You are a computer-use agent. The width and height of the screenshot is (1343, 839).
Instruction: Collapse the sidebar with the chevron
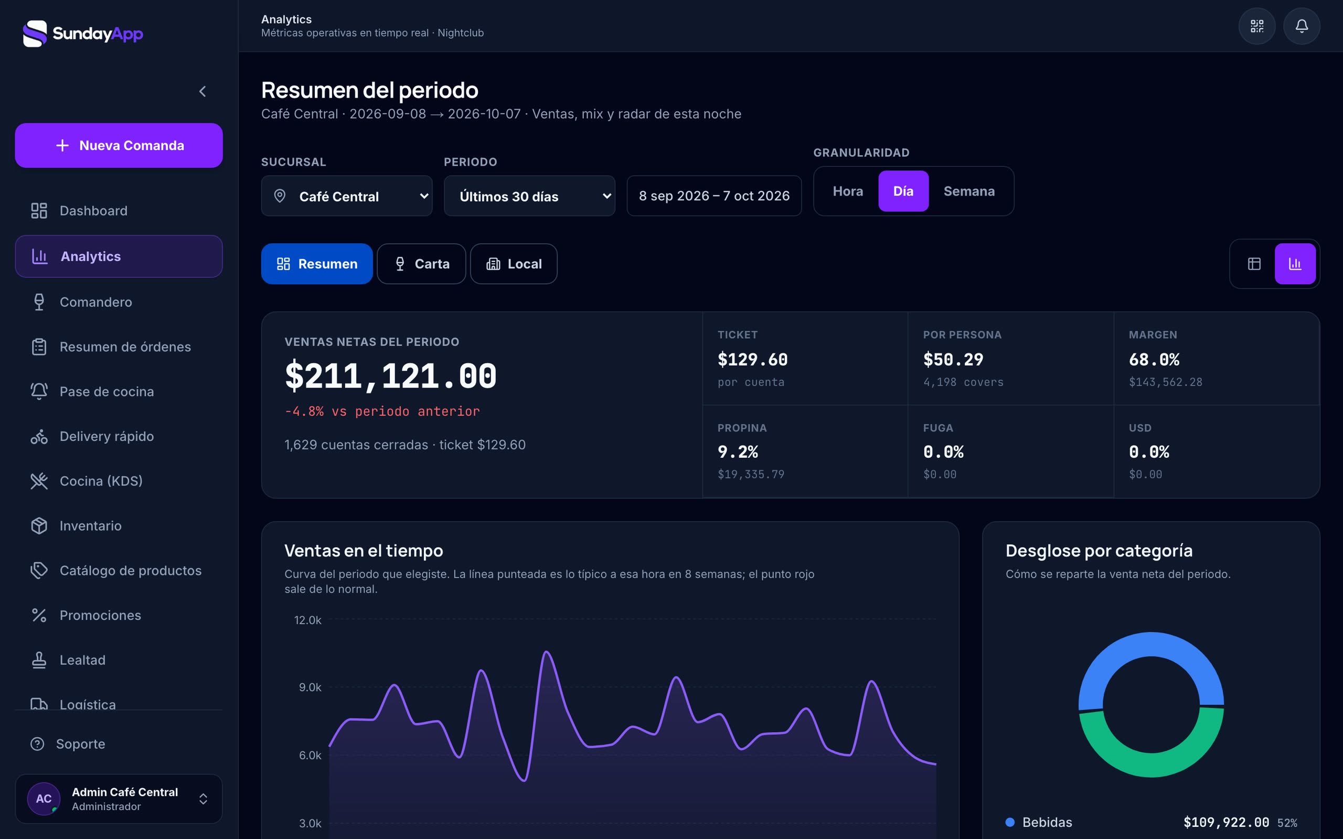click(202, 92)
